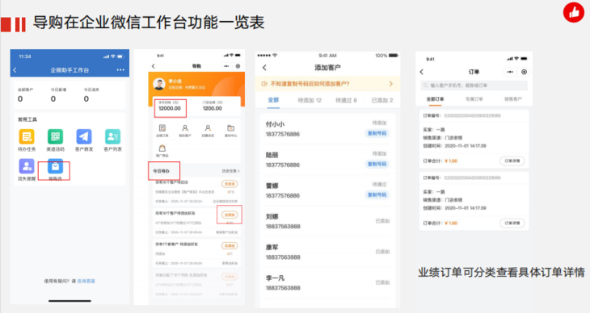Open the 待办任务 tool icon
This screenshot has width=590, height=313.
coord(27,136)
